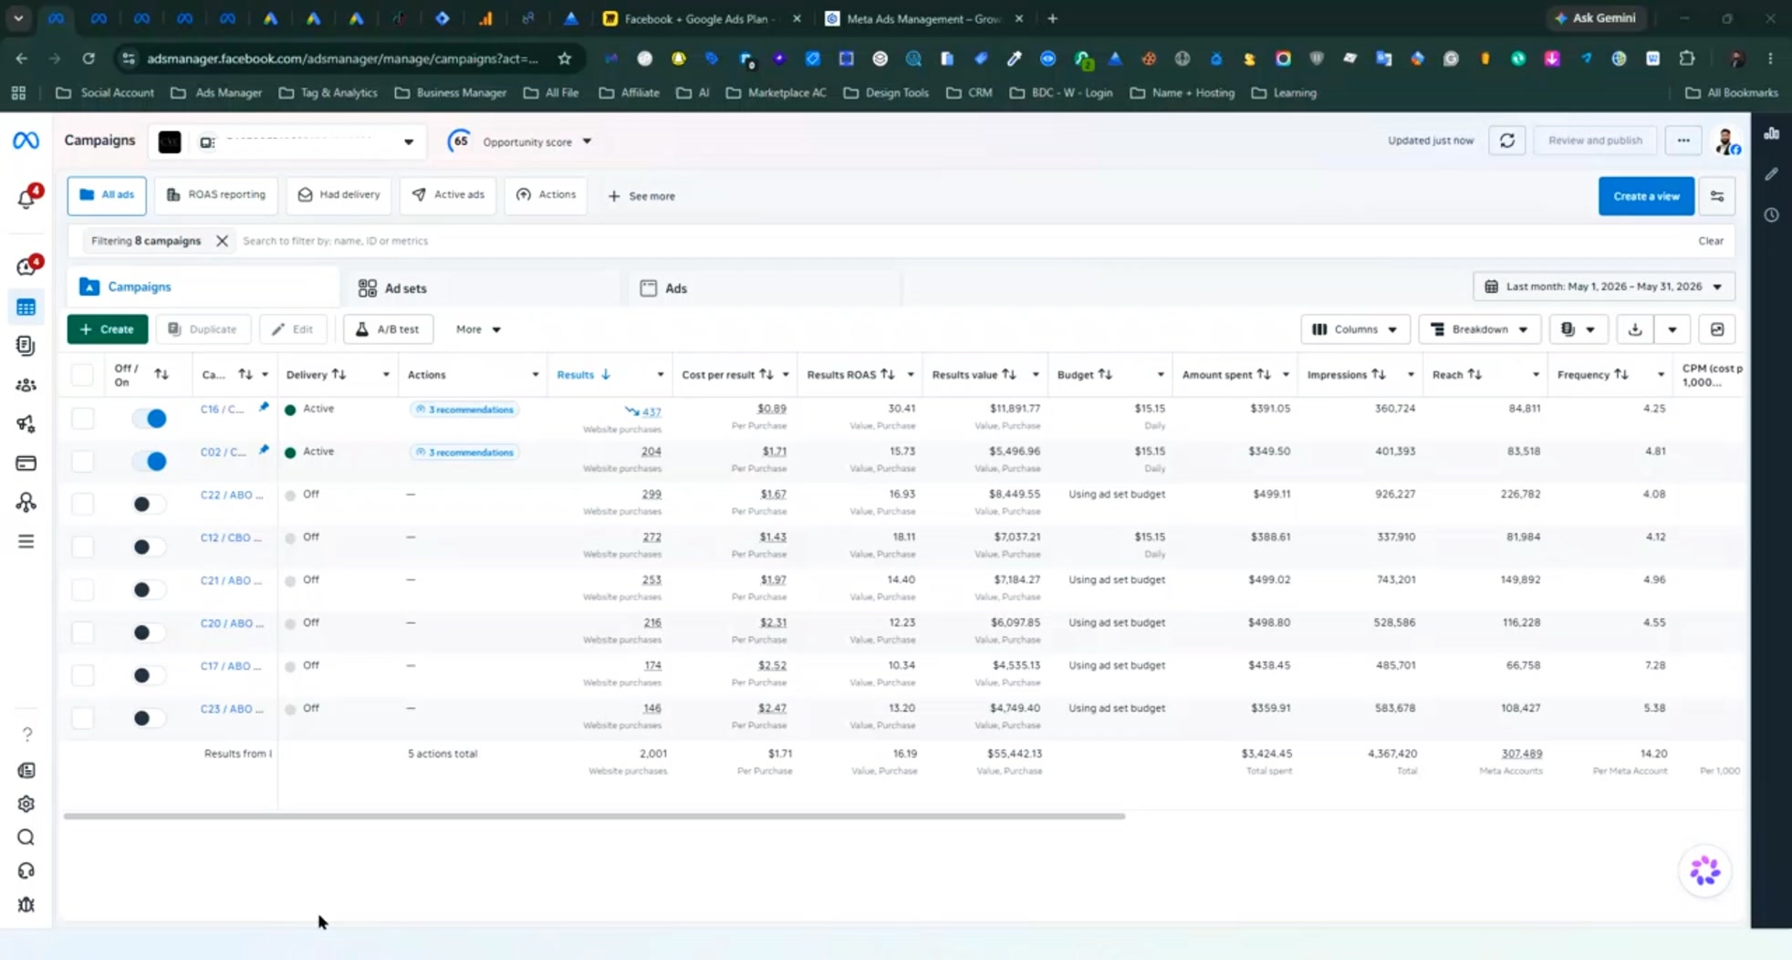Image resolution: width=1792 pixels, height=960 pixels.
Task: Turn on the C22 / ABO campaign toggle
Action: [150, 504]
